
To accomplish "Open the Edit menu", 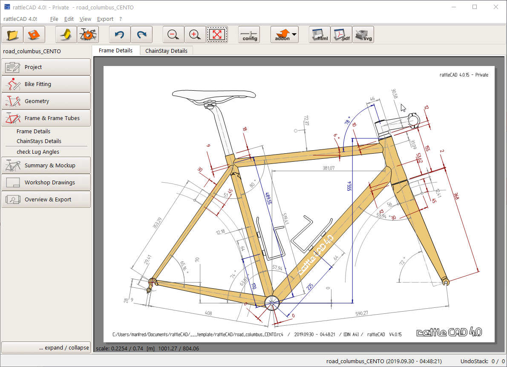I will tap(69, 19).
